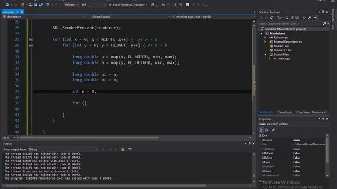Close the Properties panel
Viewport: 337px width, 189px height.
click(327, 119)
